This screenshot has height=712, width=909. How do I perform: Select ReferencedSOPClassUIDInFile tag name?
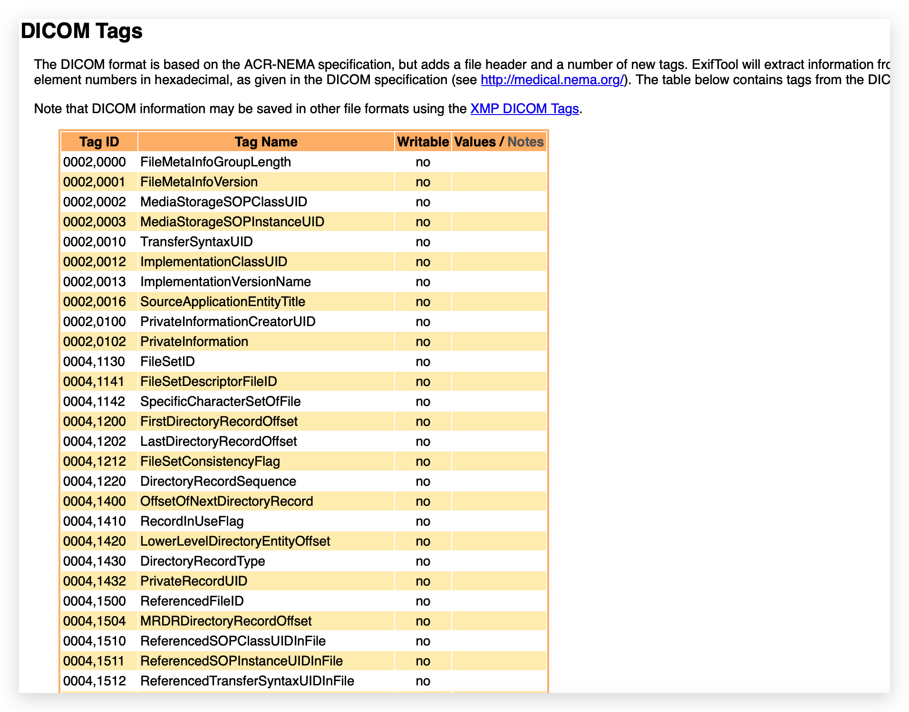coord(233,641)
